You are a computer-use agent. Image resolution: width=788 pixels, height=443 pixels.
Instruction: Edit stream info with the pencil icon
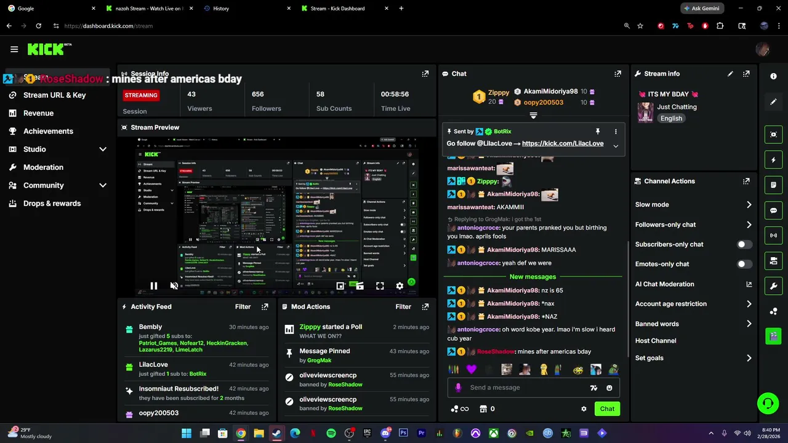pyautogui.click(x=730, y=74)
